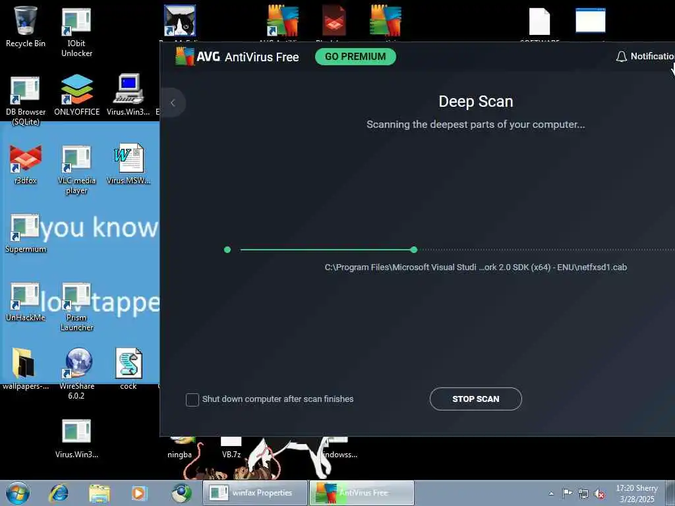The height and width of the screenshot is (506, 675).
Task: Launch Internet Explorer from the taskbar
Action: [59, 493]
